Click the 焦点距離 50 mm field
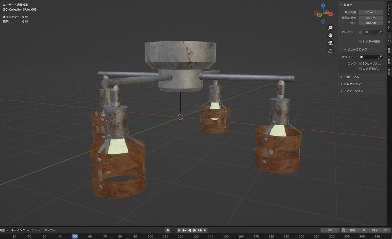The image size is (392, 239). pos(371,12)
